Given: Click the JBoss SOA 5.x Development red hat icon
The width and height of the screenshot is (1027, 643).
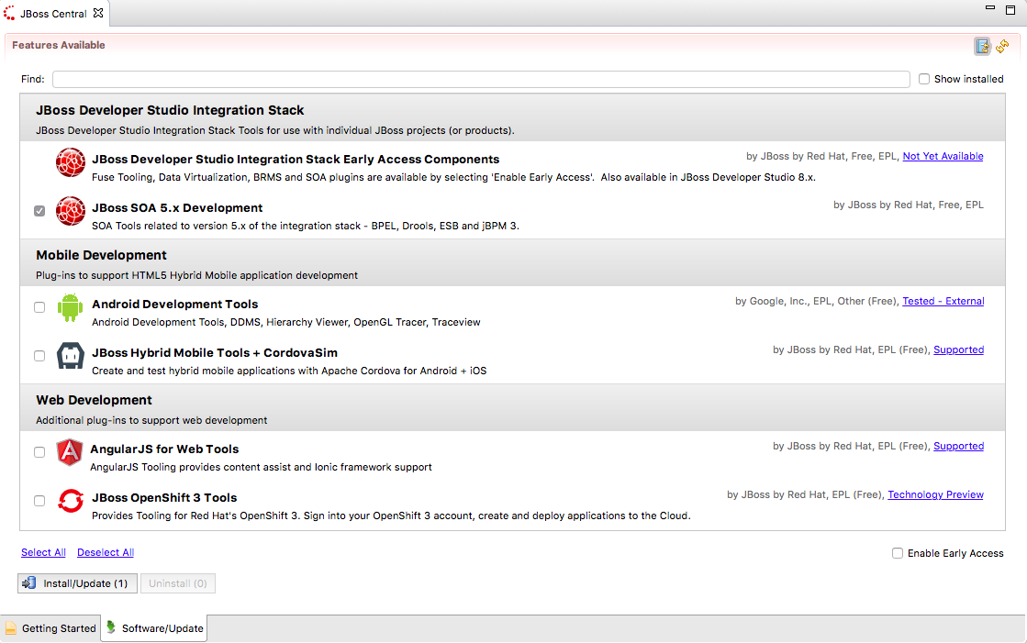Looking at the screenshot, I should (70, 210).
